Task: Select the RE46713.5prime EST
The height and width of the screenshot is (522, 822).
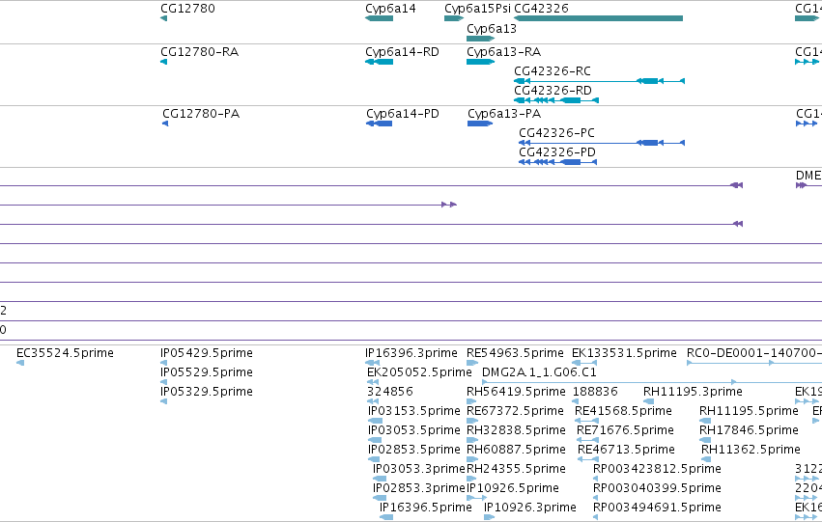Action: 626,450
